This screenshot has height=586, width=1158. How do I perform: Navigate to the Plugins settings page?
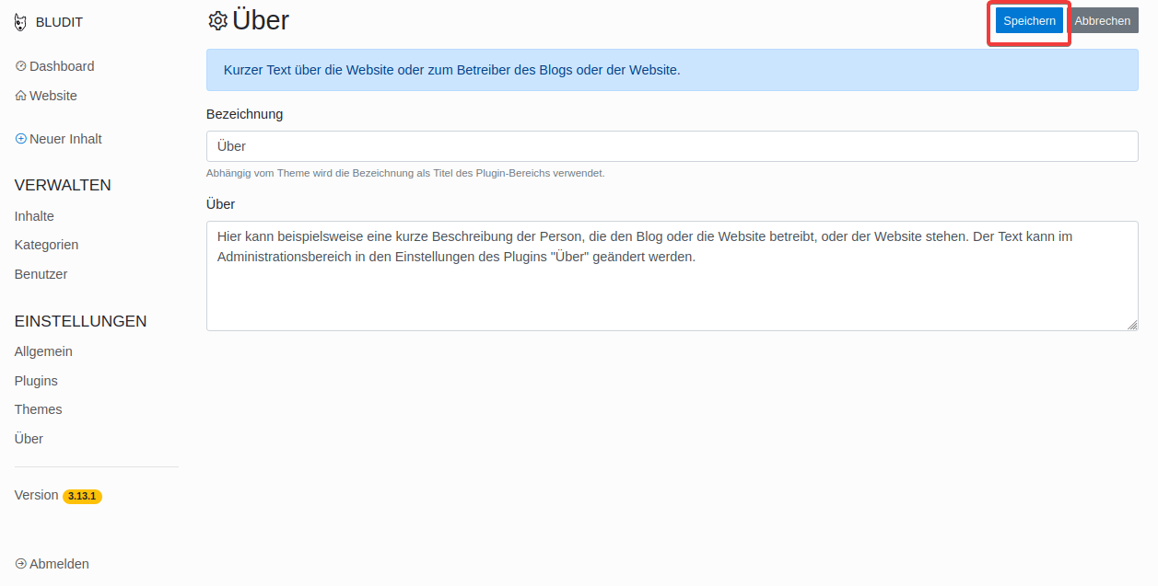[x=36, y=381]
